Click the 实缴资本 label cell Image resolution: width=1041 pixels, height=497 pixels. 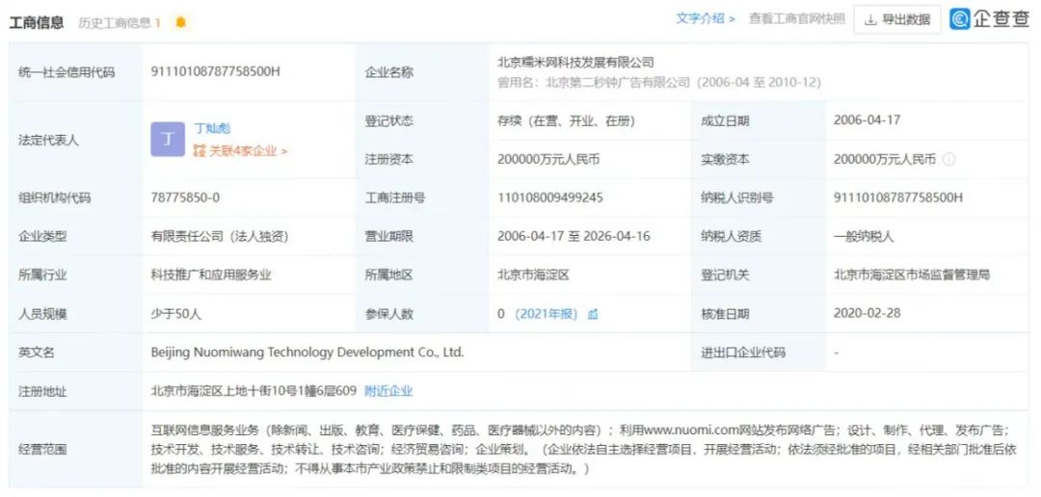(x=759, y=159)
